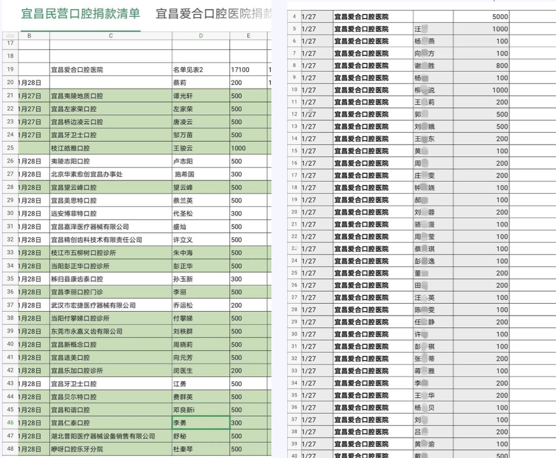Click the 武汉市宏捷医疗器械有限公司 cell
The width and height of the screenshot is (556, 458).
pos(111,305)
